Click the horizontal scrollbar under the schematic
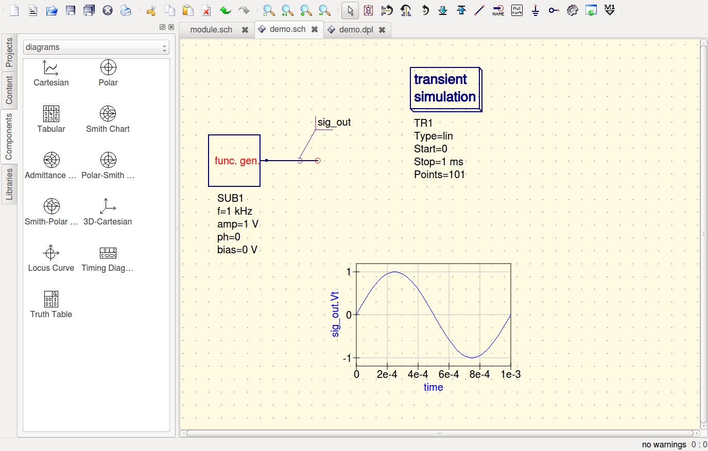Screen dimensions: 708x451 pos(439,433)
